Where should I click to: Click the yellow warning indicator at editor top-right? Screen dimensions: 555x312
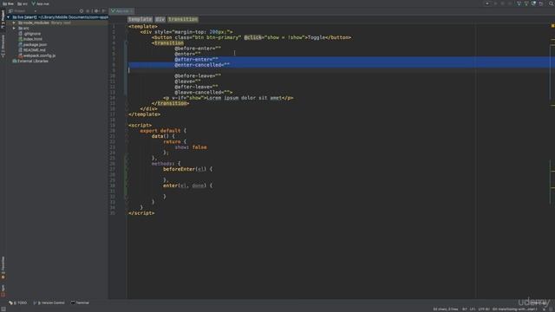[x=552, y=26]
